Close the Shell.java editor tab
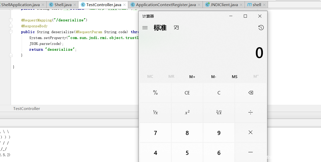Screen dimensions: 321x162 (75, 5)
